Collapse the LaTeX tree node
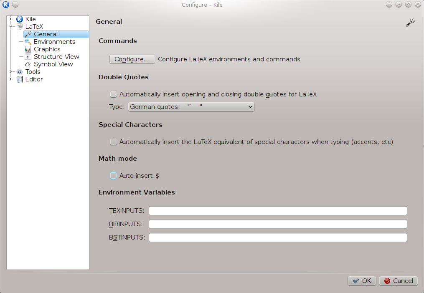 point(10,26)
